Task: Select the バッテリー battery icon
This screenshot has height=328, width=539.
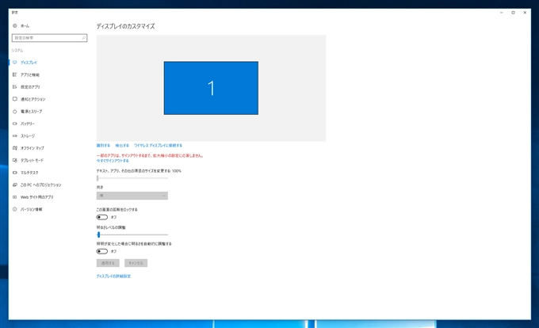Action: (x=15, y=124)
